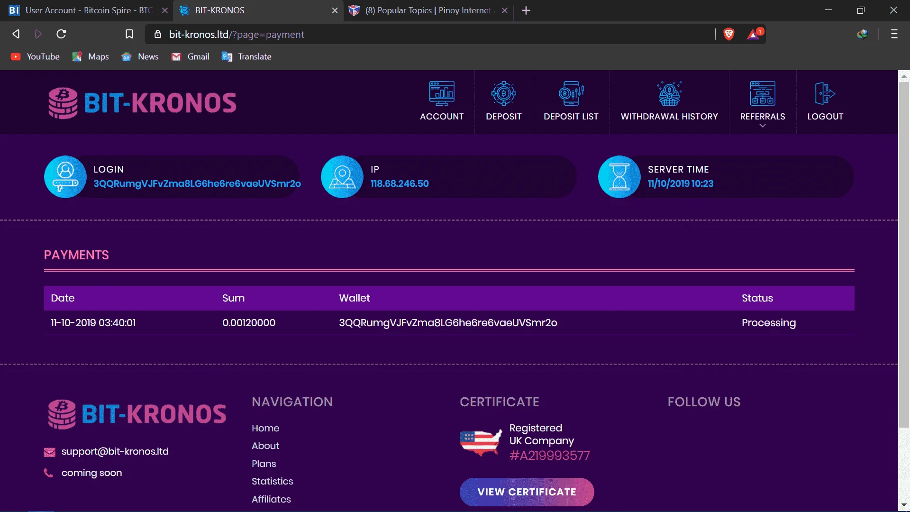Viewport: 910px width, 512px height.
Task: Click the BIT-KRONOS header logo
Action: point(142,103)
